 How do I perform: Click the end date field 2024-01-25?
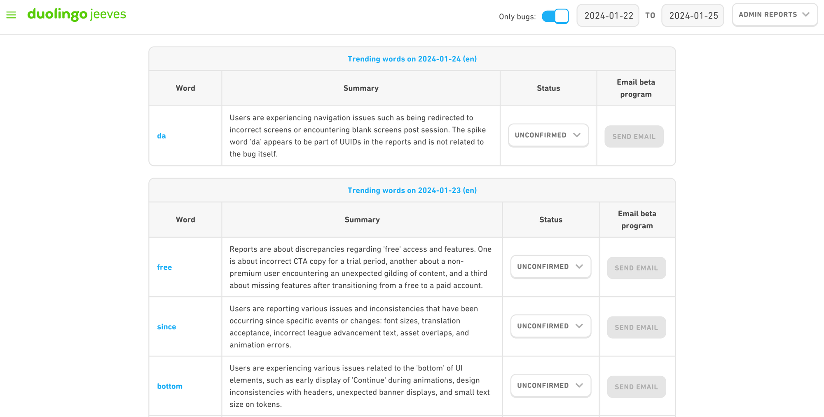pos(693,15)
